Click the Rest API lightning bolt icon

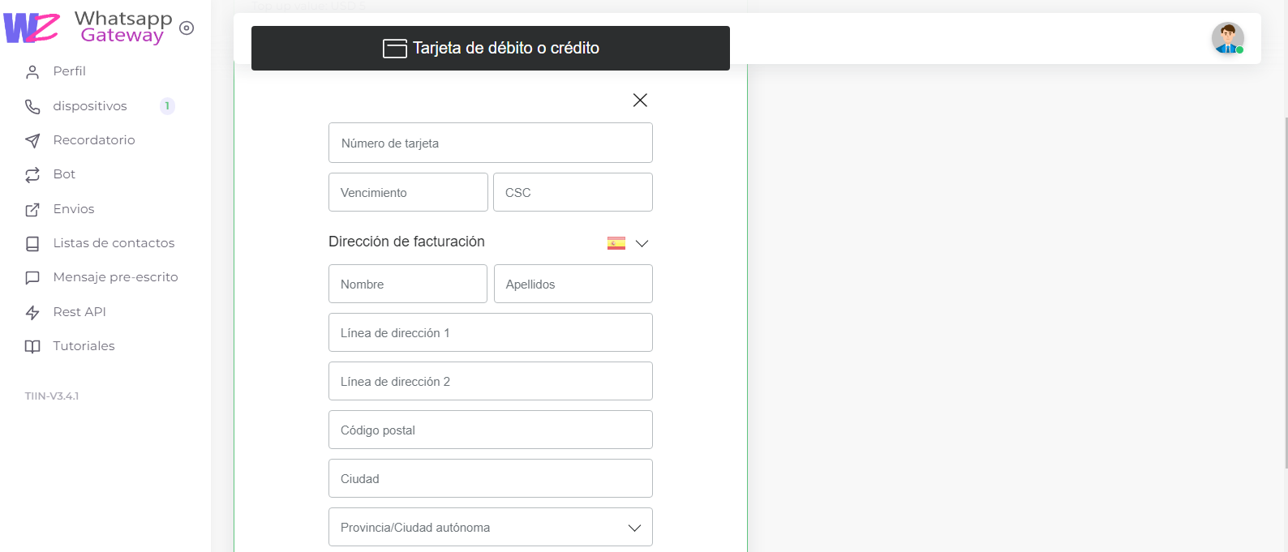[x=32, y=313]
